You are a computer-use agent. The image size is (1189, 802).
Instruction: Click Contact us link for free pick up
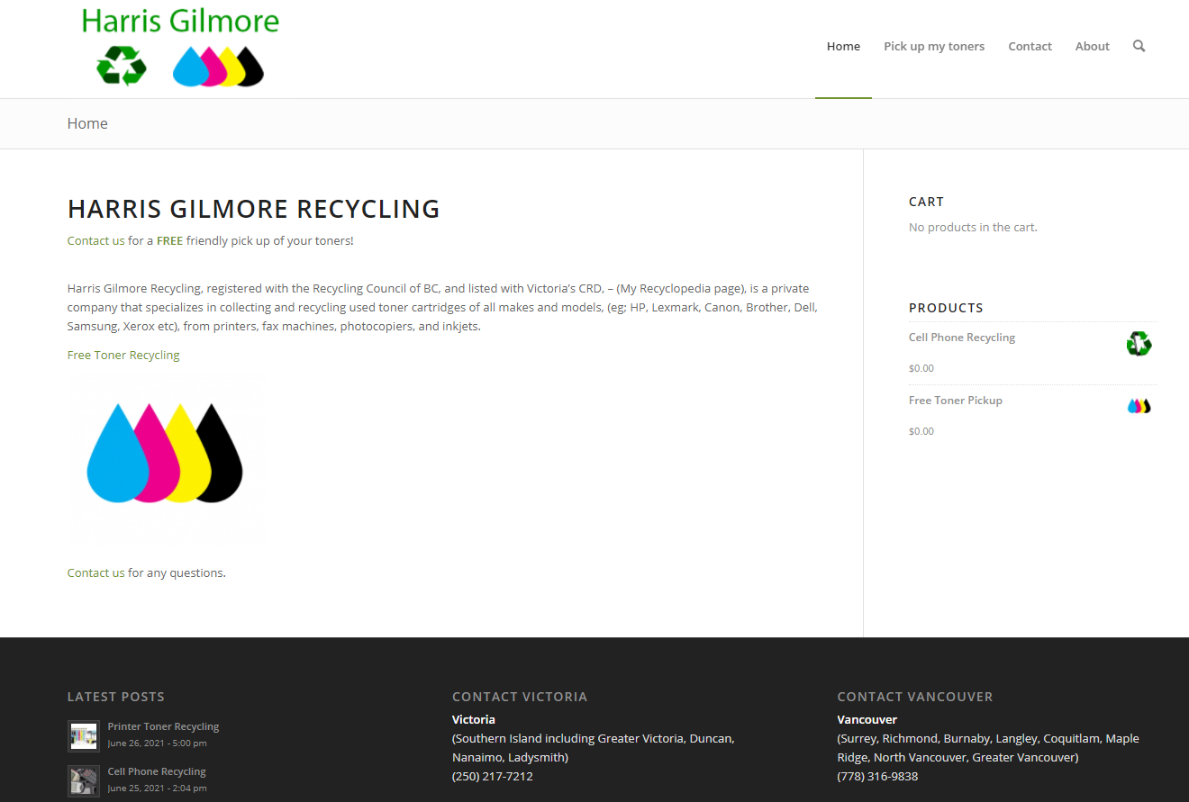[95, 240]
